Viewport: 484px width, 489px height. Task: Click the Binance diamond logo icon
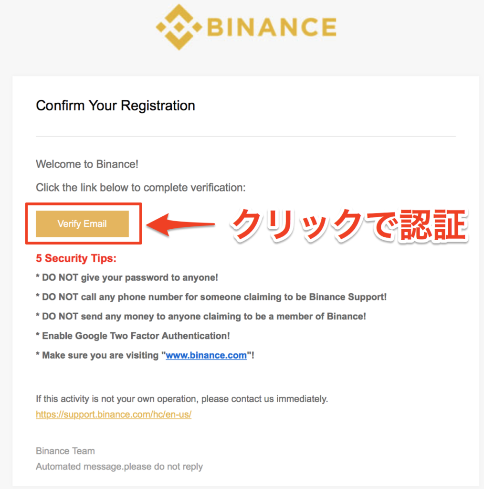[x=179, y=27]
